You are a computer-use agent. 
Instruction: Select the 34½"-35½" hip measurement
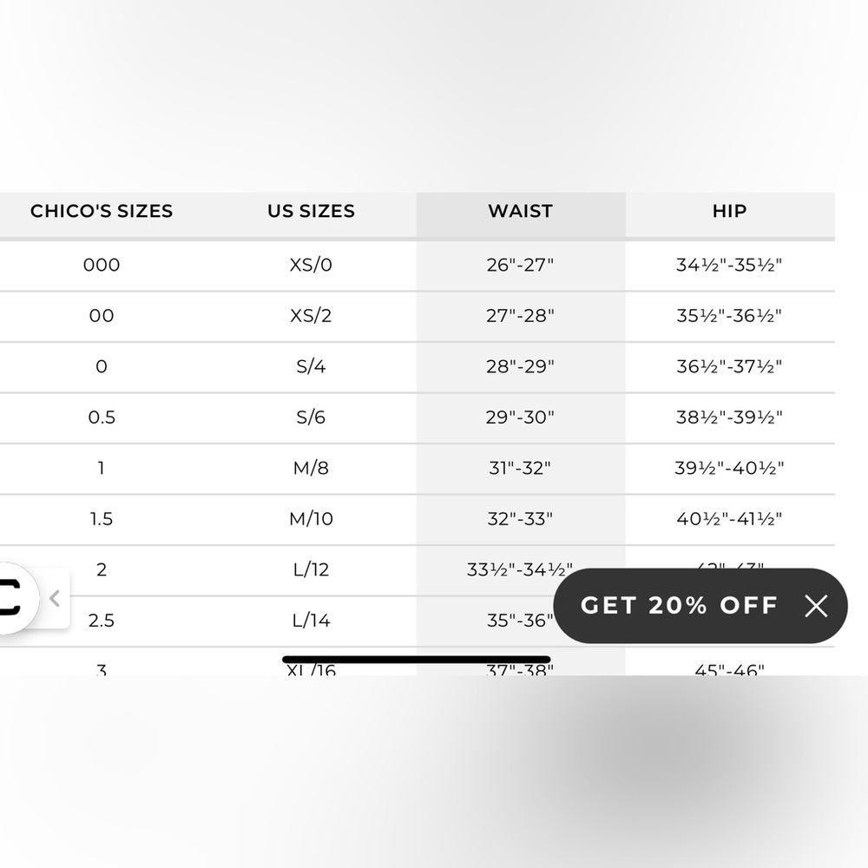tap(729, 265)
